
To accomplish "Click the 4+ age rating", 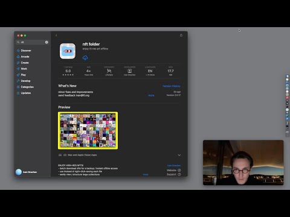I will (x=89, y=71).
